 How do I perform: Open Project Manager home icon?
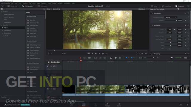pyautogui.click(x=181, y=105)
